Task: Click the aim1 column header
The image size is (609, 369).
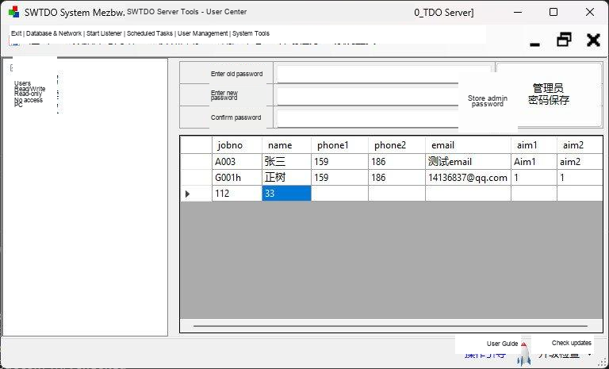Action: 534,145
